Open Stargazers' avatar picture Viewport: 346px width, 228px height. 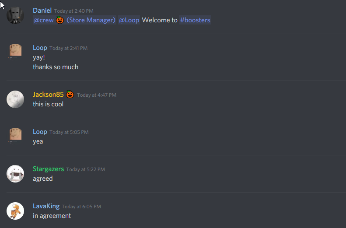point(15,174)
